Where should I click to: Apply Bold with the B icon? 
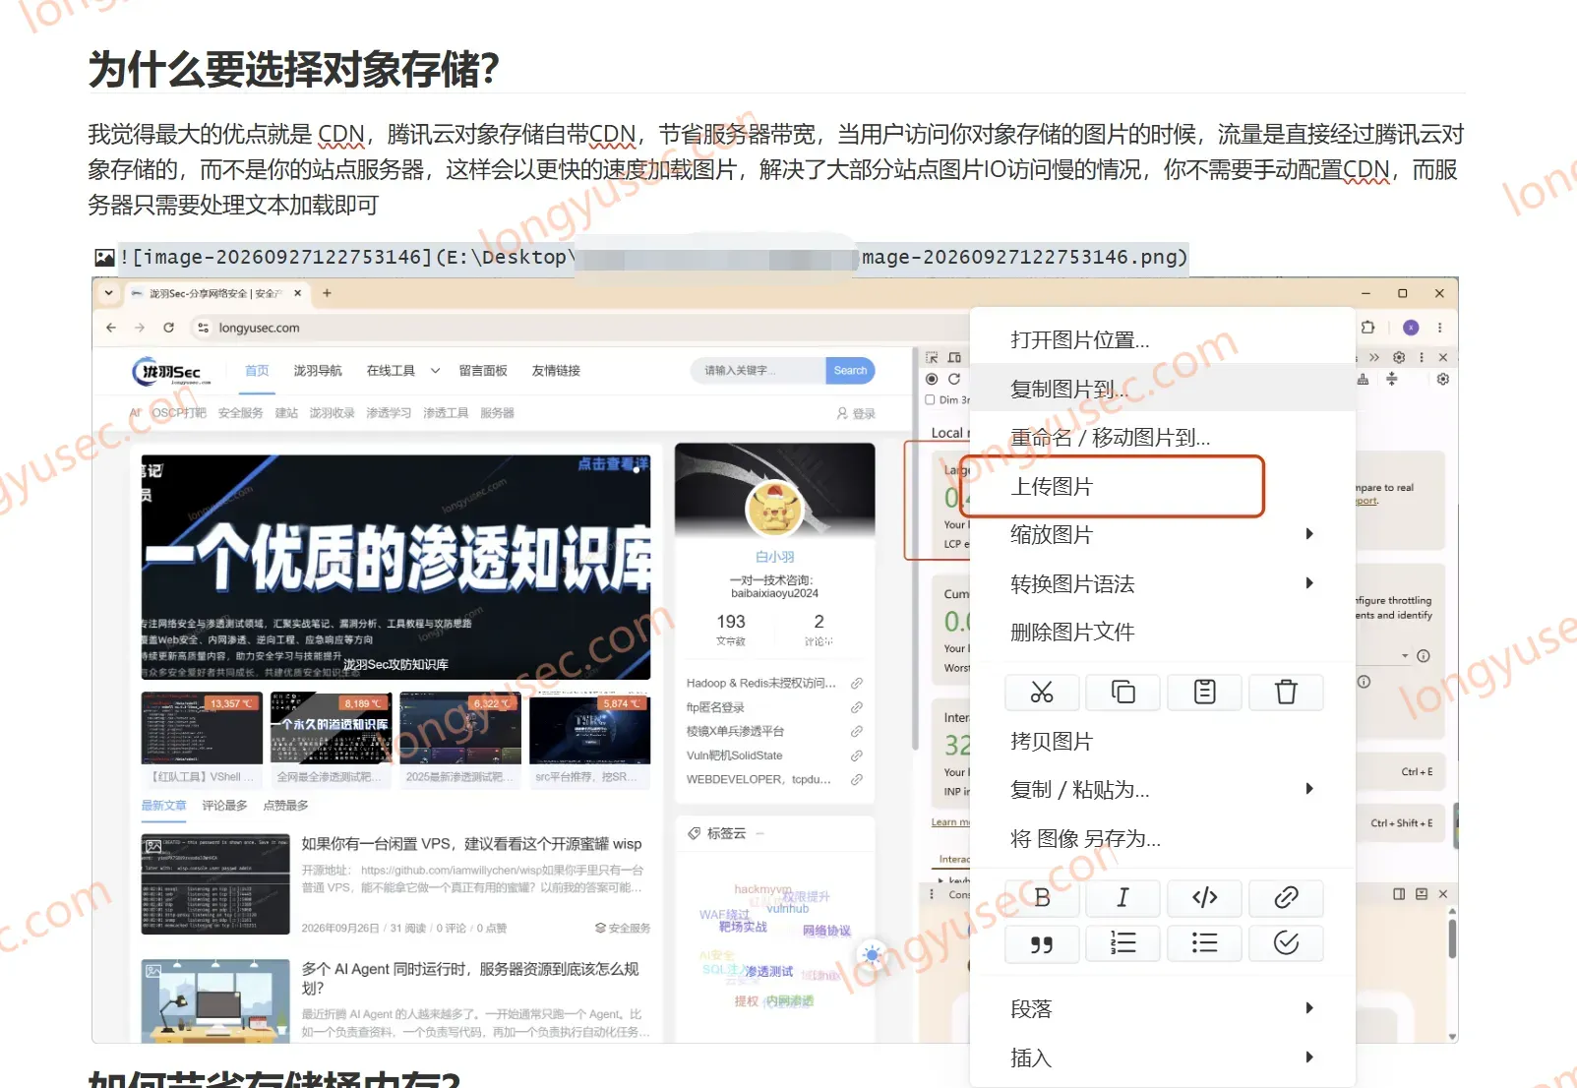pyautogui.click(x=1042, y=897)
